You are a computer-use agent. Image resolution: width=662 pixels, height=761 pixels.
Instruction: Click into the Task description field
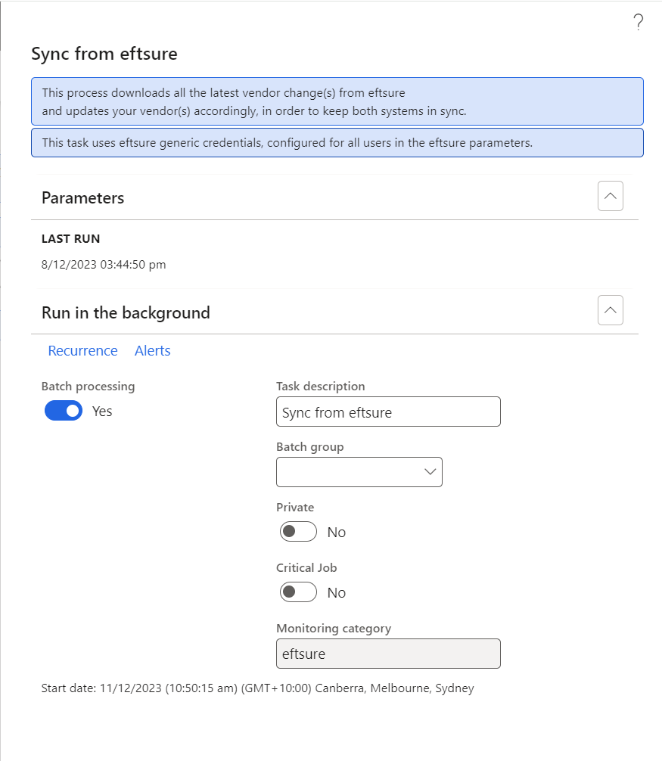[x=388, y=412]
